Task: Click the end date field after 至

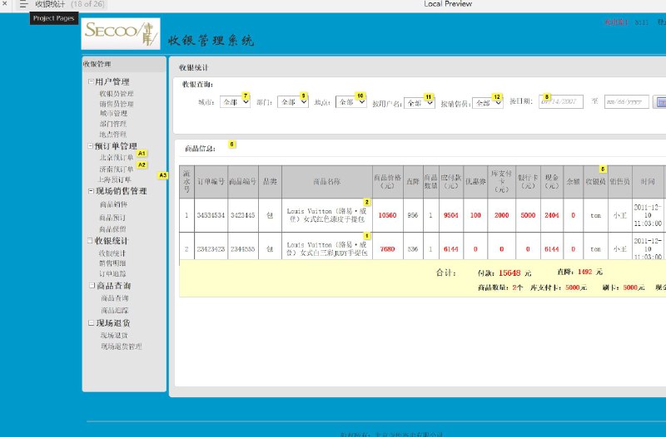Action: point(627,102)
